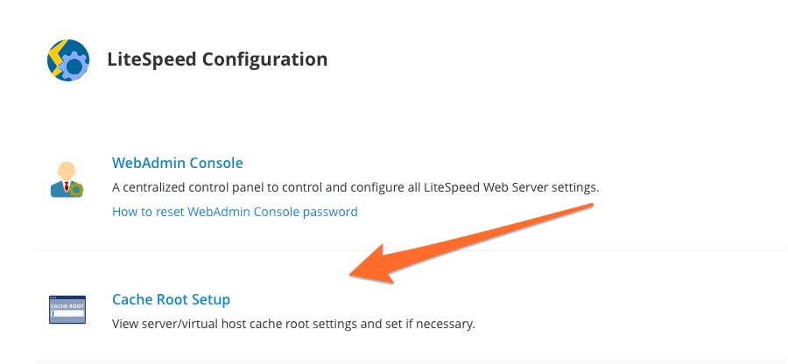Click the CACHE ROOT label inside the icon

pos(67,306)
